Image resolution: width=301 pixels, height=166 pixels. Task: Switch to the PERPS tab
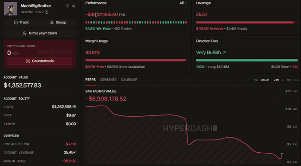(x=90, y=80)
